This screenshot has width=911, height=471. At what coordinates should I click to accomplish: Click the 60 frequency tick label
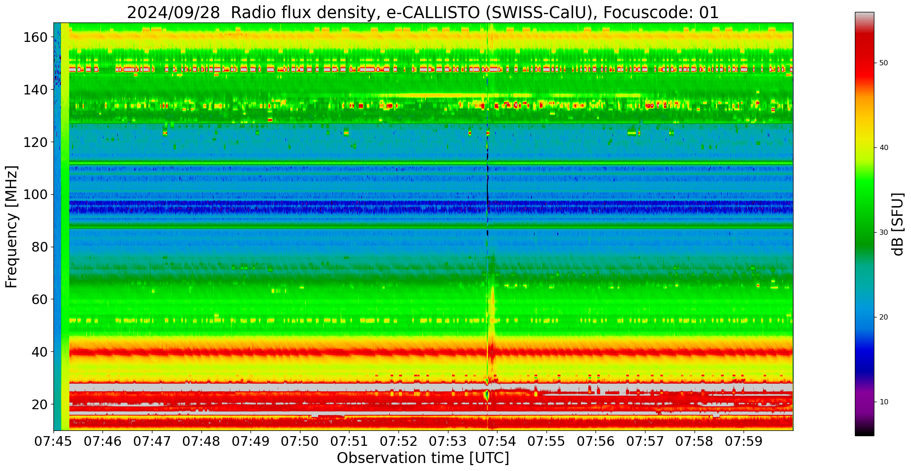(40, 299)
